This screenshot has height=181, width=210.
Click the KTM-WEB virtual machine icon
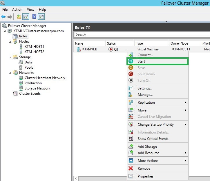[x=79, y=49]
